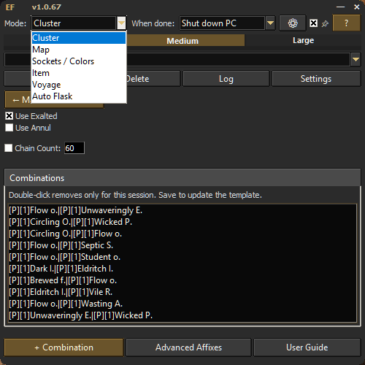Image resolution: width=365 pixels, height=365 pixels.
Task: Select Flow o. | Wasting A. combination
Action: click(x=182, y=304)
